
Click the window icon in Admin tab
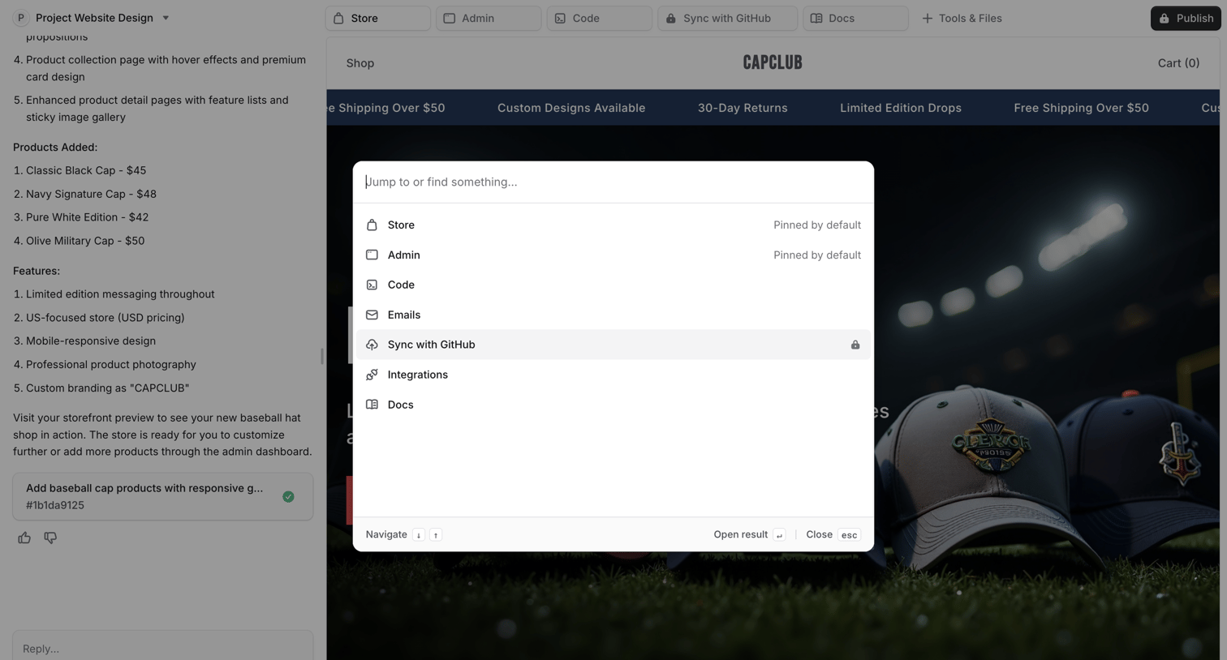[450, 18]
